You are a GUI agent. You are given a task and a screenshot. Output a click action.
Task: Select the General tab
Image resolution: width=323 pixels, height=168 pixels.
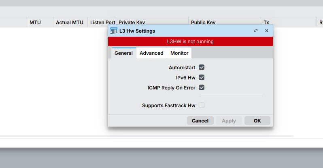coord(123,53)
